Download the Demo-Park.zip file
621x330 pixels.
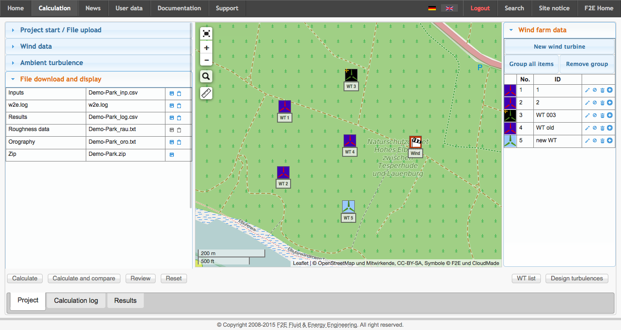point(172,154)
